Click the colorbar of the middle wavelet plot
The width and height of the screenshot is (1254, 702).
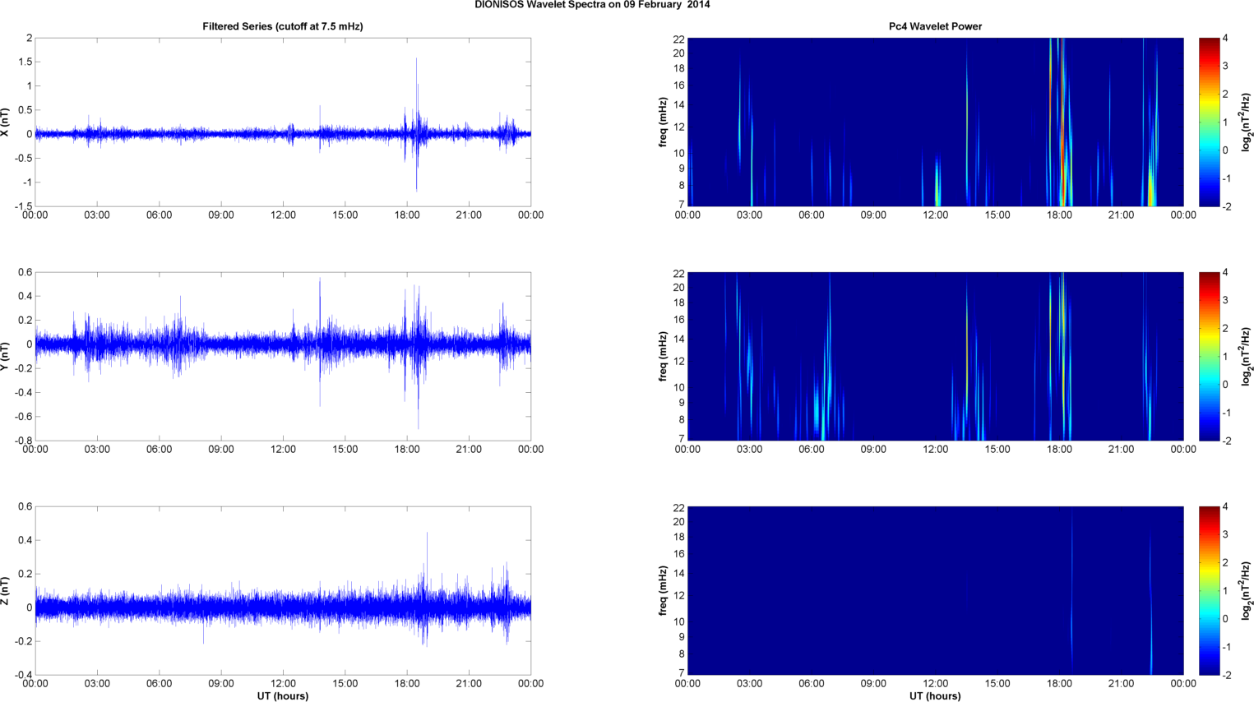[1209, 356]
